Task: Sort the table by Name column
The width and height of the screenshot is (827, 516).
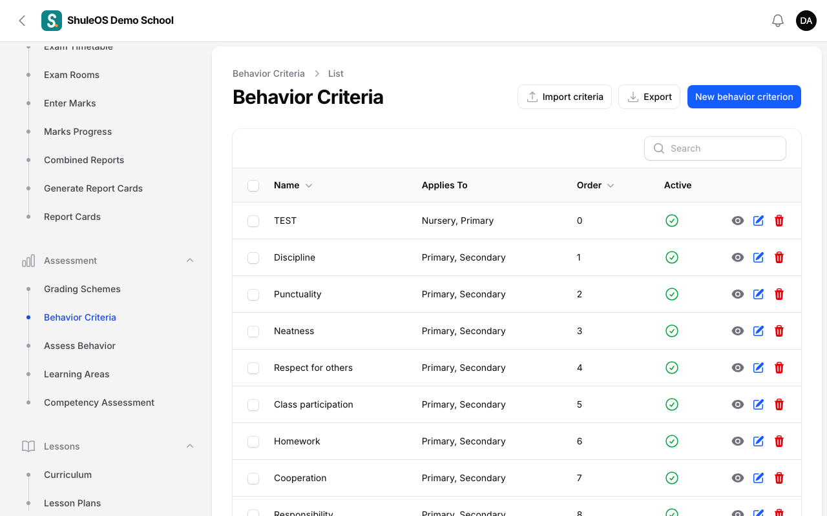Action: pos(293,185)
